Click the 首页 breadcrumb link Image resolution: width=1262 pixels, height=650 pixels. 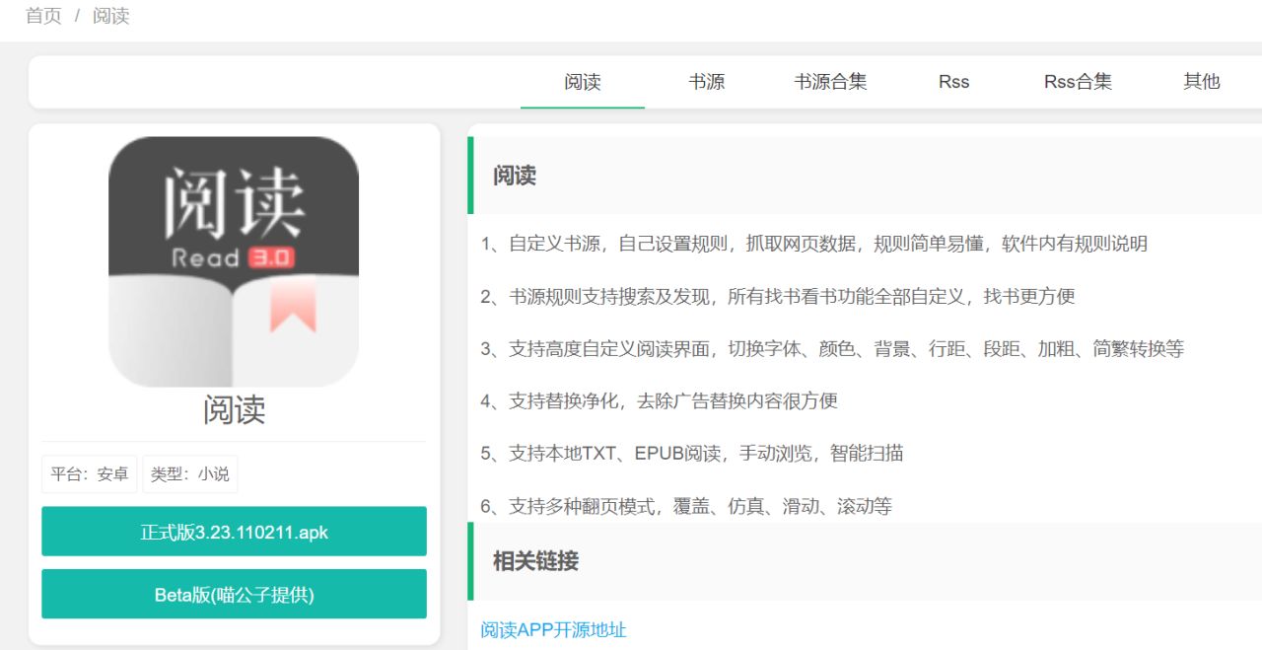(x=43, y=16)
